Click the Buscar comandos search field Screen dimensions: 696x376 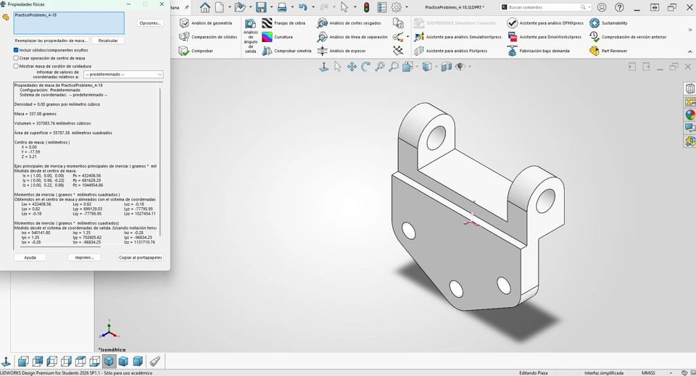click(544, 7)
